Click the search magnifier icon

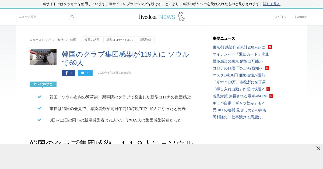72,17
